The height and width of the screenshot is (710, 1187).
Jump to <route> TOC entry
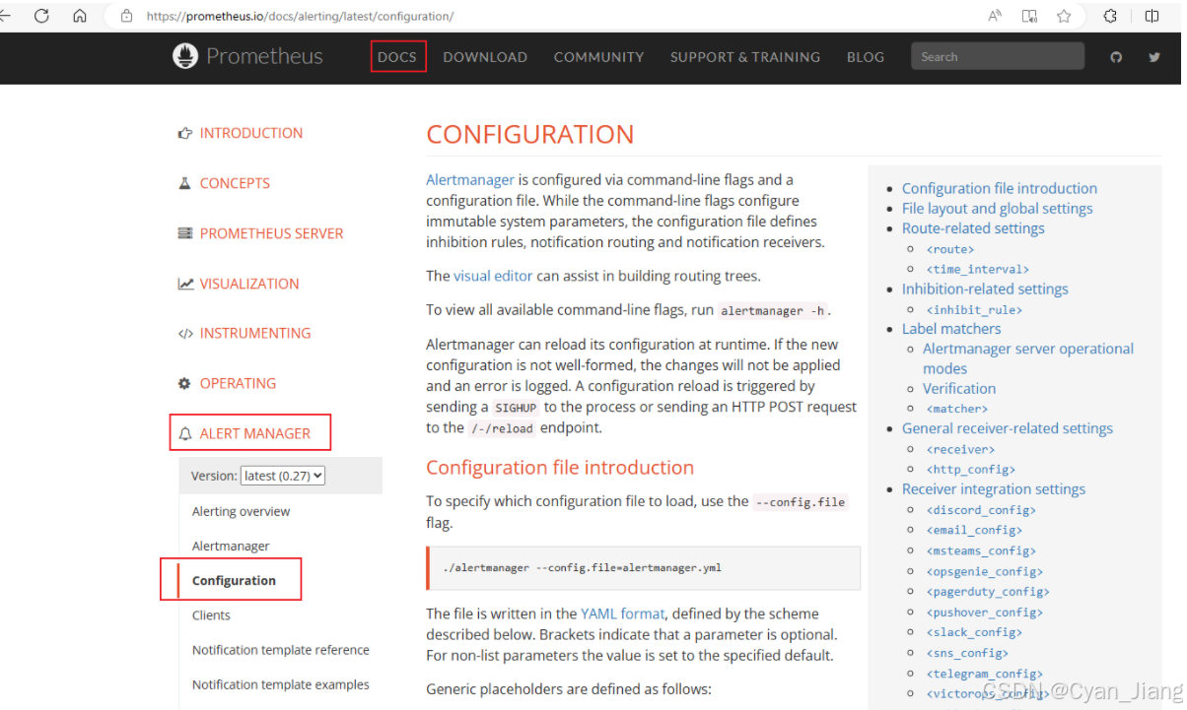(x=950, y=249)
